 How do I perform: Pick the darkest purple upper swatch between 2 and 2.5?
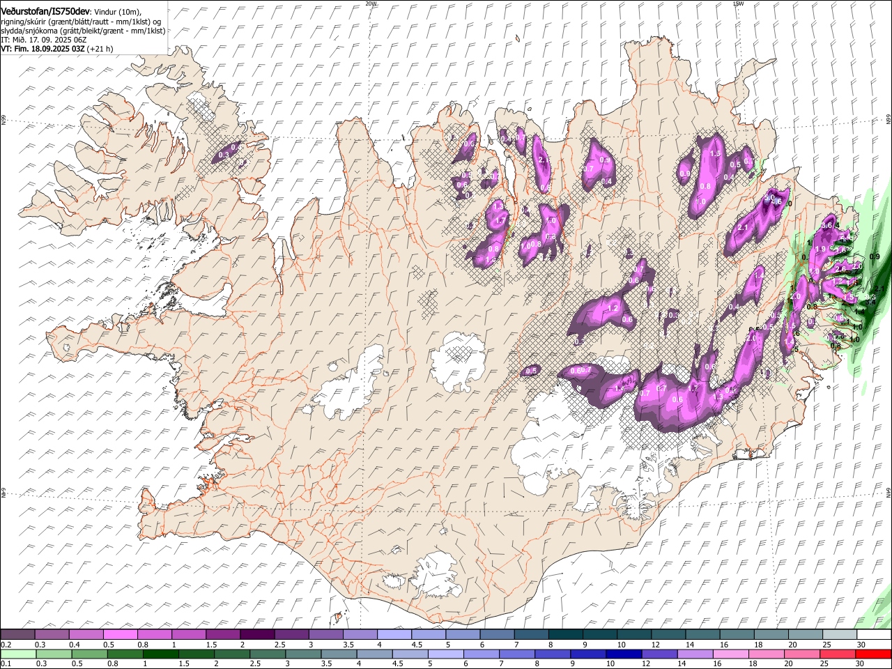coord(257,635)
